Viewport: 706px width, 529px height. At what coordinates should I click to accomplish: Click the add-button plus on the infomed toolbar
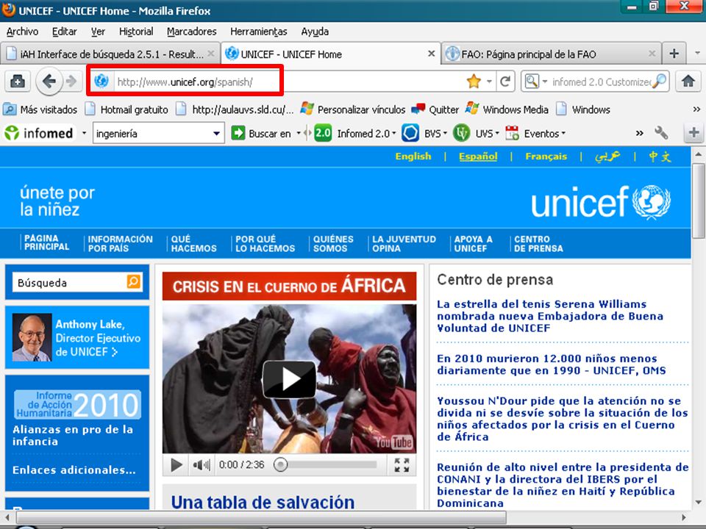693,133
